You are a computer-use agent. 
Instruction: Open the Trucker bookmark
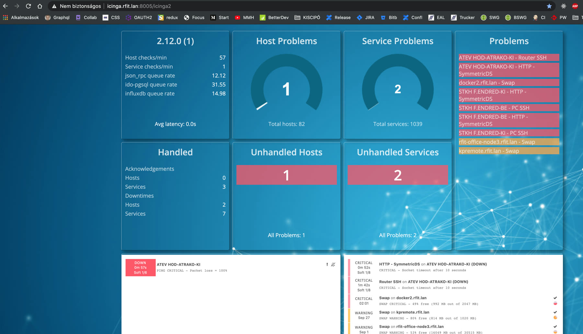[x=463, y=17]
